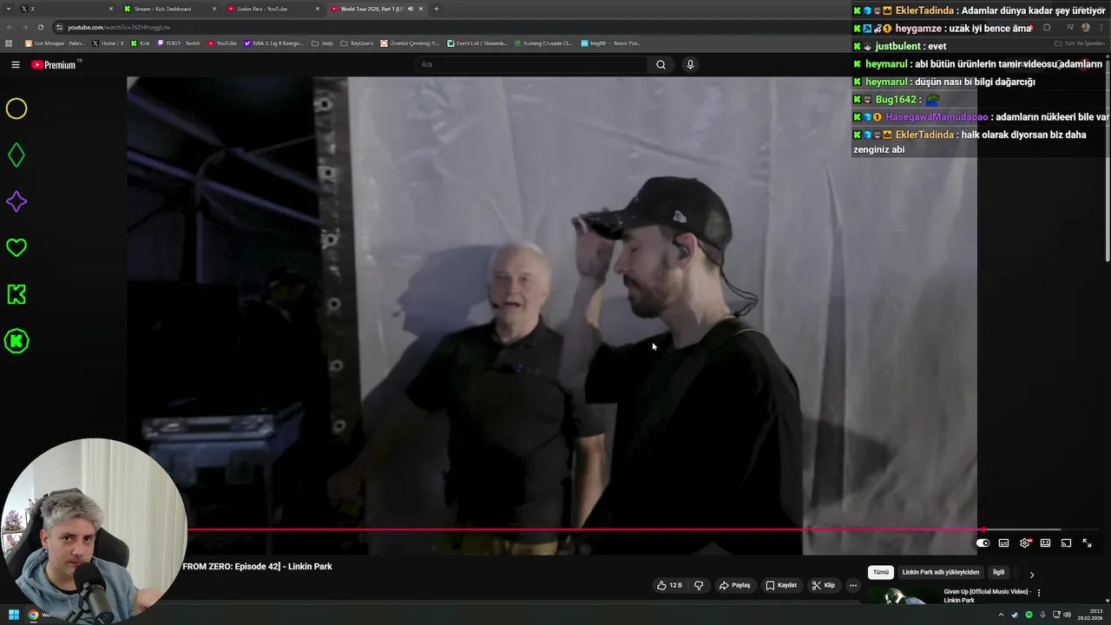Screen dimensions: 1111x625
Task: Open Steam from the system tray
Action: (x=1015, y=615)
